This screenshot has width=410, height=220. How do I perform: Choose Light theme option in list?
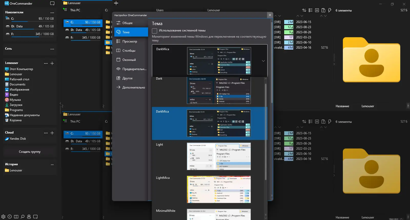[x=208, y=156]
